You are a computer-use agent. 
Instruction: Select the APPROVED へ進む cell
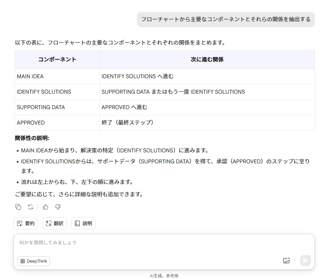(207, 107)
